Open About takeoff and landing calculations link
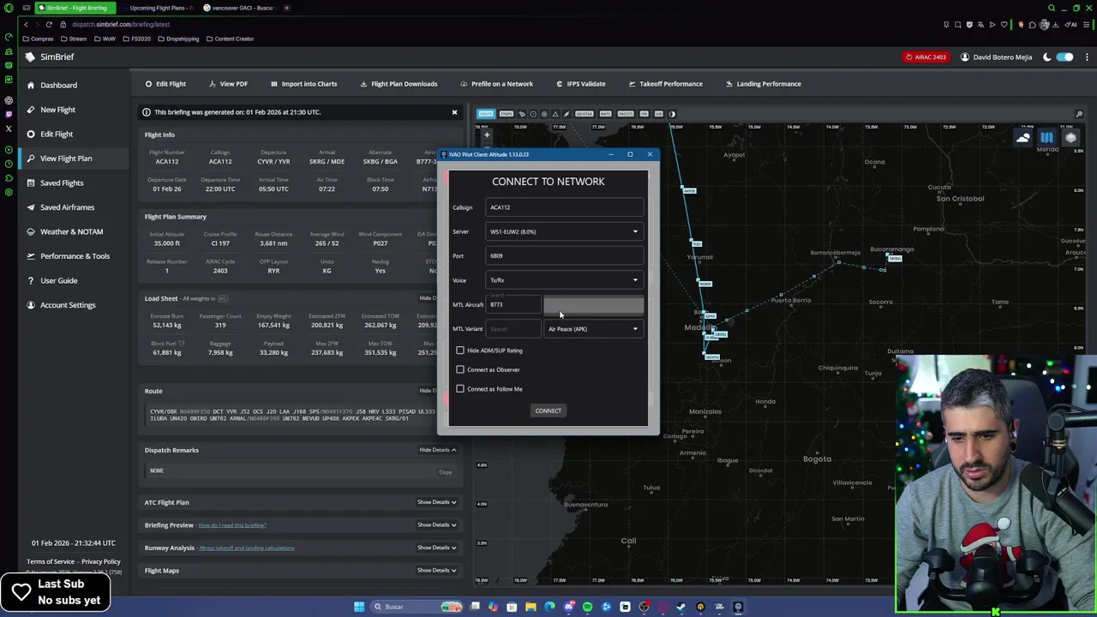 click(247, 548)
